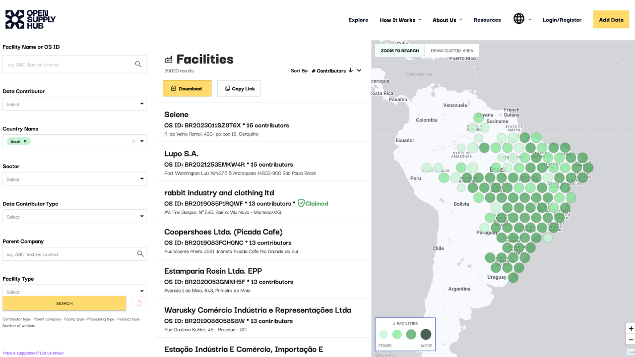Click the ZOOM TO SEARCH button on the map
This screenshot has width=635, height=357.
point(399,51)
